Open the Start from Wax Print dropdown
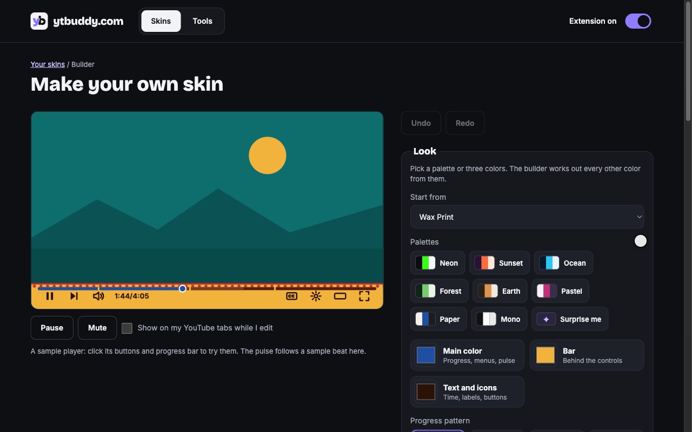Viewport: 692px width, 432px height. click(x=527, y=217)
